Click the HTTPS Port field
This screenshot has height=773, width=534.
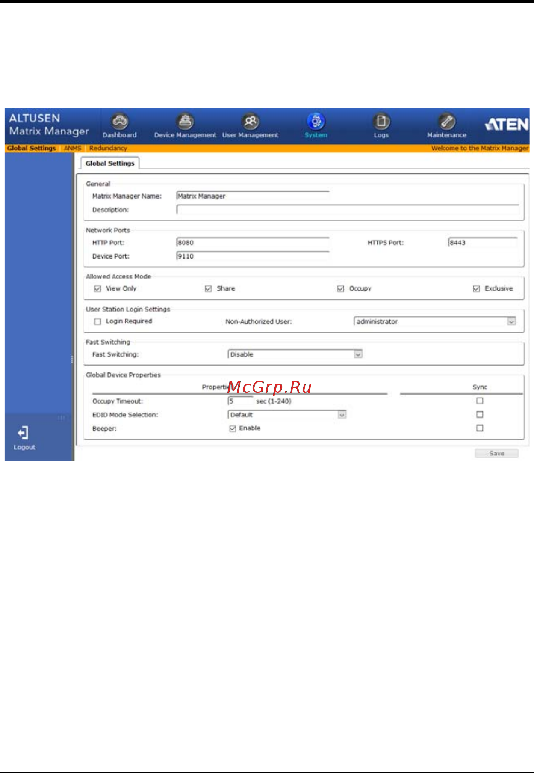tap(483, 243)
